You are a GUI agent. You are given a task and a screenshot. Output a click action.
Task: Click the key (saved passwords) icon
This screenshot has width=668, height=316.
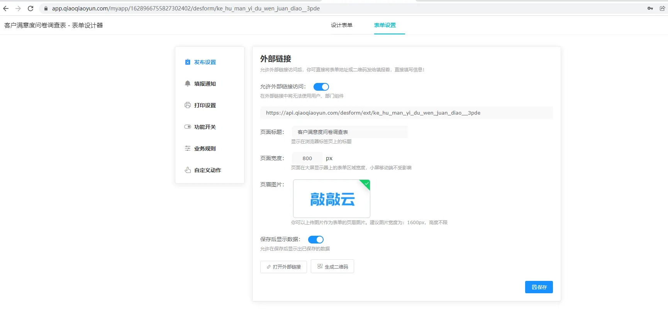[x=650, y=8]
